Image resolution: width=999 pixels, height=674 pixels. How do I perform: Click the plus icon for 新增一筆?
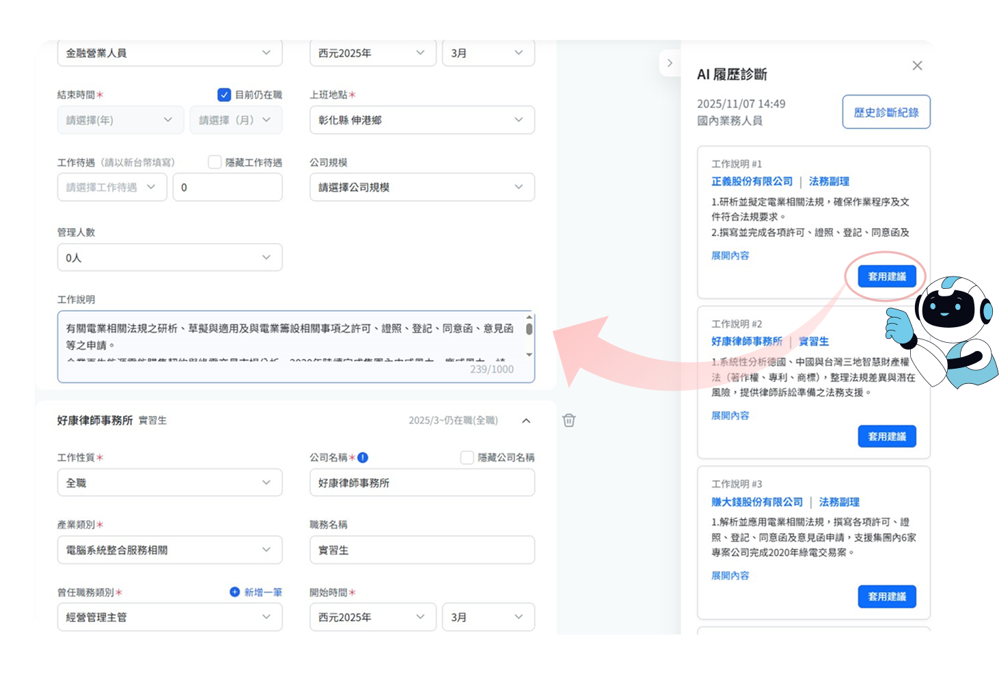pyautogui.click(x=234, y=592)
